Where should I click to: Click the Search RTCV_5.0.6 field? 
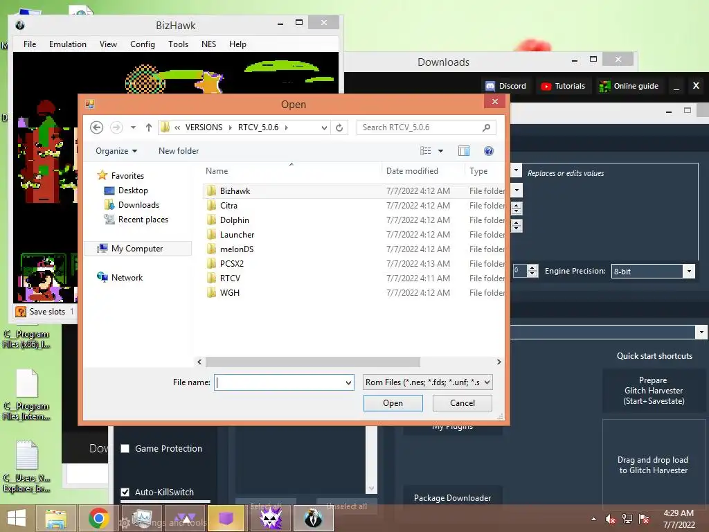(426, 127)
